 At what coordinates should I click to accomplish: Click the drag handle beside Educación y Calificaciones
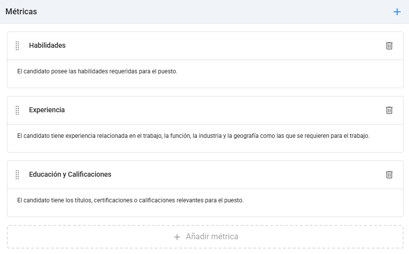click(x=17, y=175)
